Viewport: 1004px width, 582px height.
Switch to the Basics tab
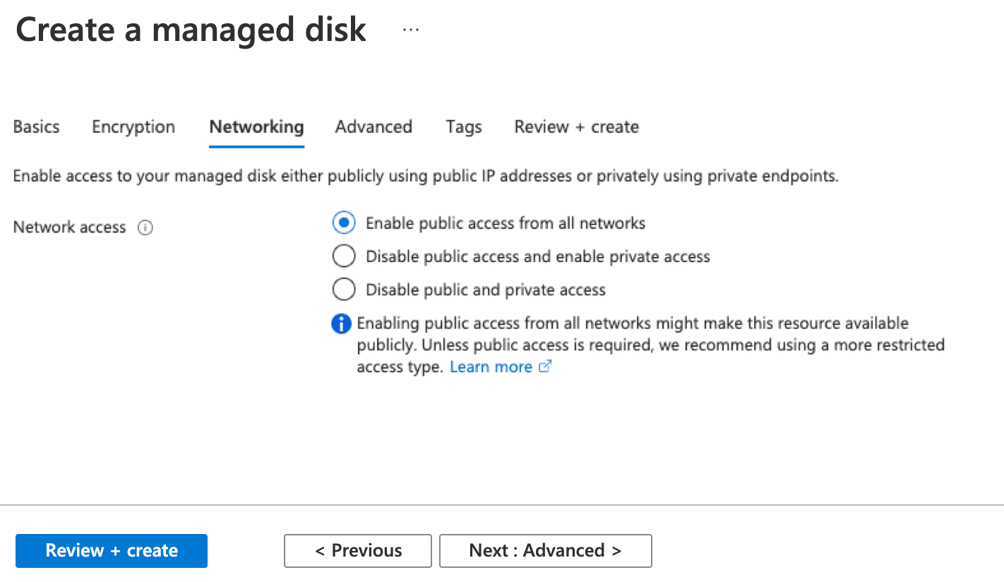pos(36,126)
